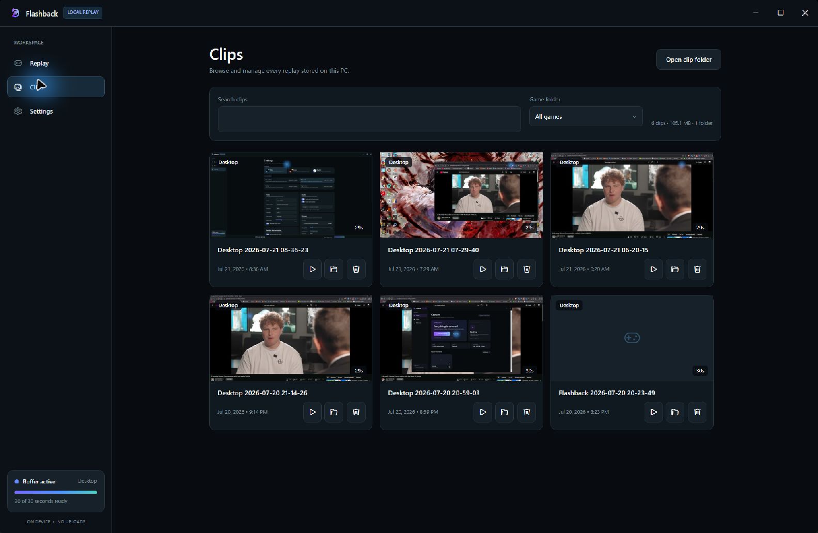Go to Settings in the sidebar
The height and width of the screenshot is (533, 818).
coord(56,111)
